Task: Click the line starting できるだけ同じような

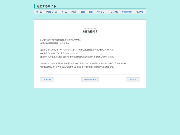Action: [77, 67]
